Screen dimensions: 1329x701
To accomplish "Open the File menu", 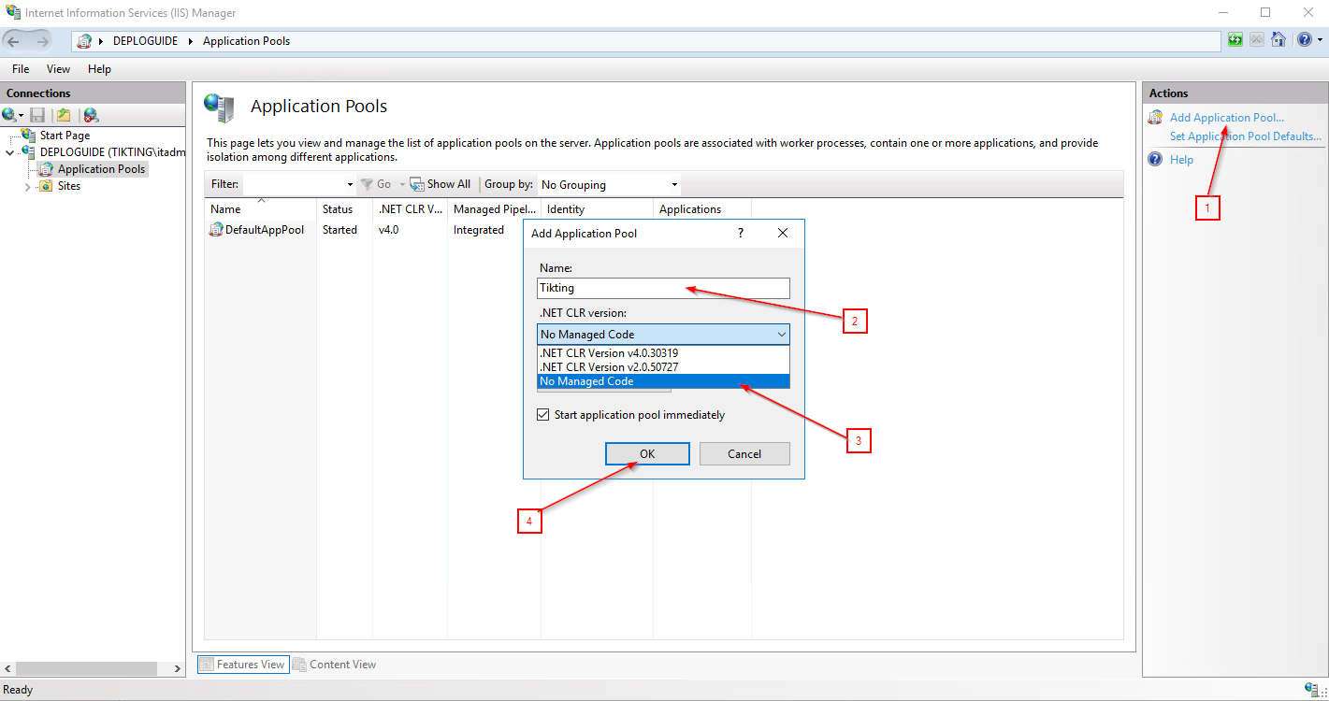I will click(21, 69).
